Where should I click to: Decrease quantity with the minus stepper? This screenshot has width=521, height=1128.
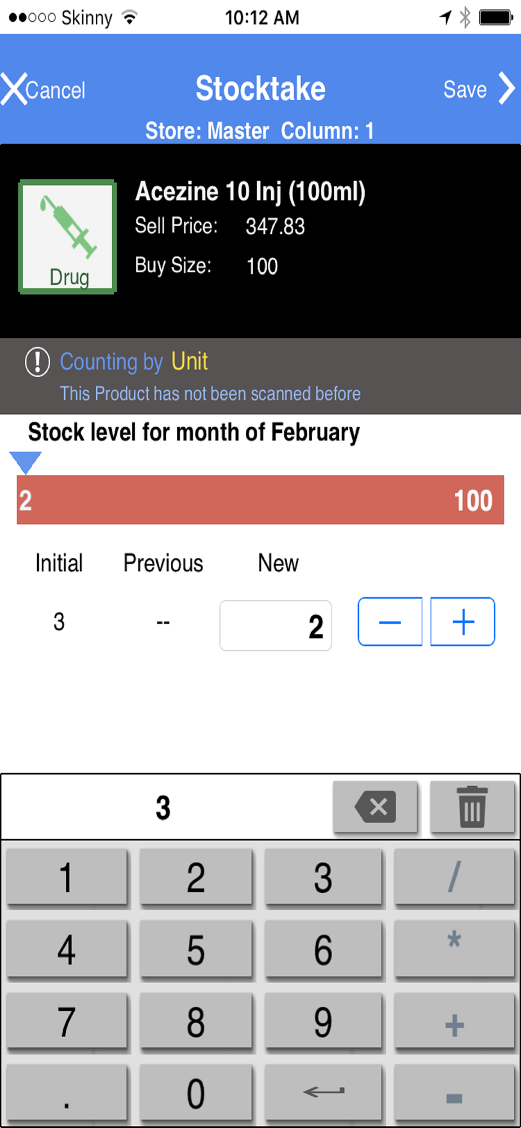tap(390, 622)
